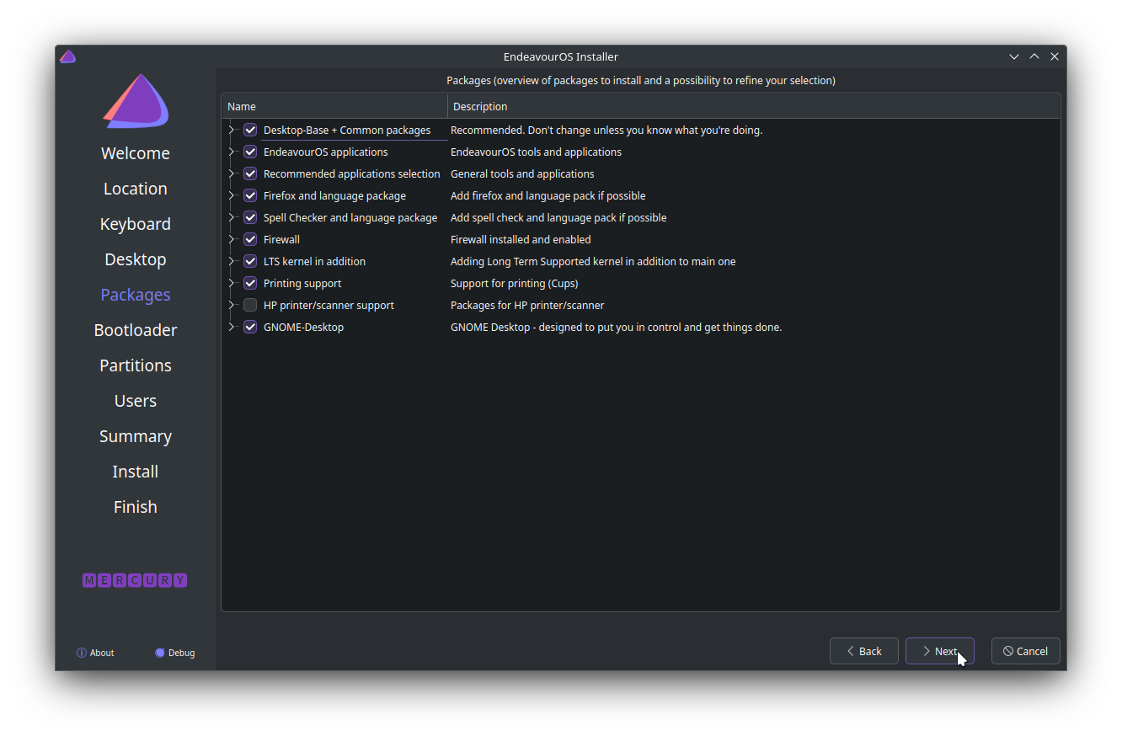Toggle Spell Checker and language package checkbox
The image size is (1122, 736).
point(250,217)
